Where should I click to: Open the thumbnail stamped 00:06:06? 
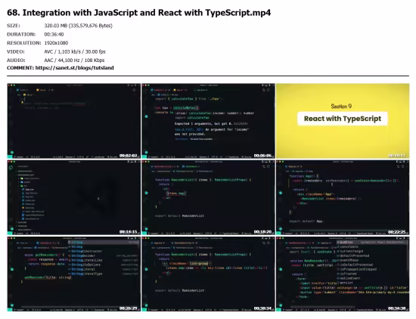(208, 121)
